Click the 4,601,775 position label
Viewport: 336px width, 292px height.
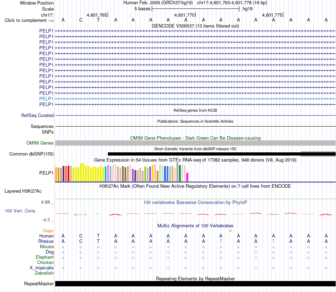[272, 15]
